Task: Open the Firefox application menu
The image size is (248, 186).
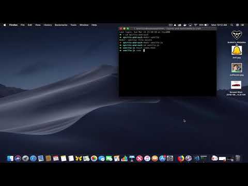Action: [13, 25]
